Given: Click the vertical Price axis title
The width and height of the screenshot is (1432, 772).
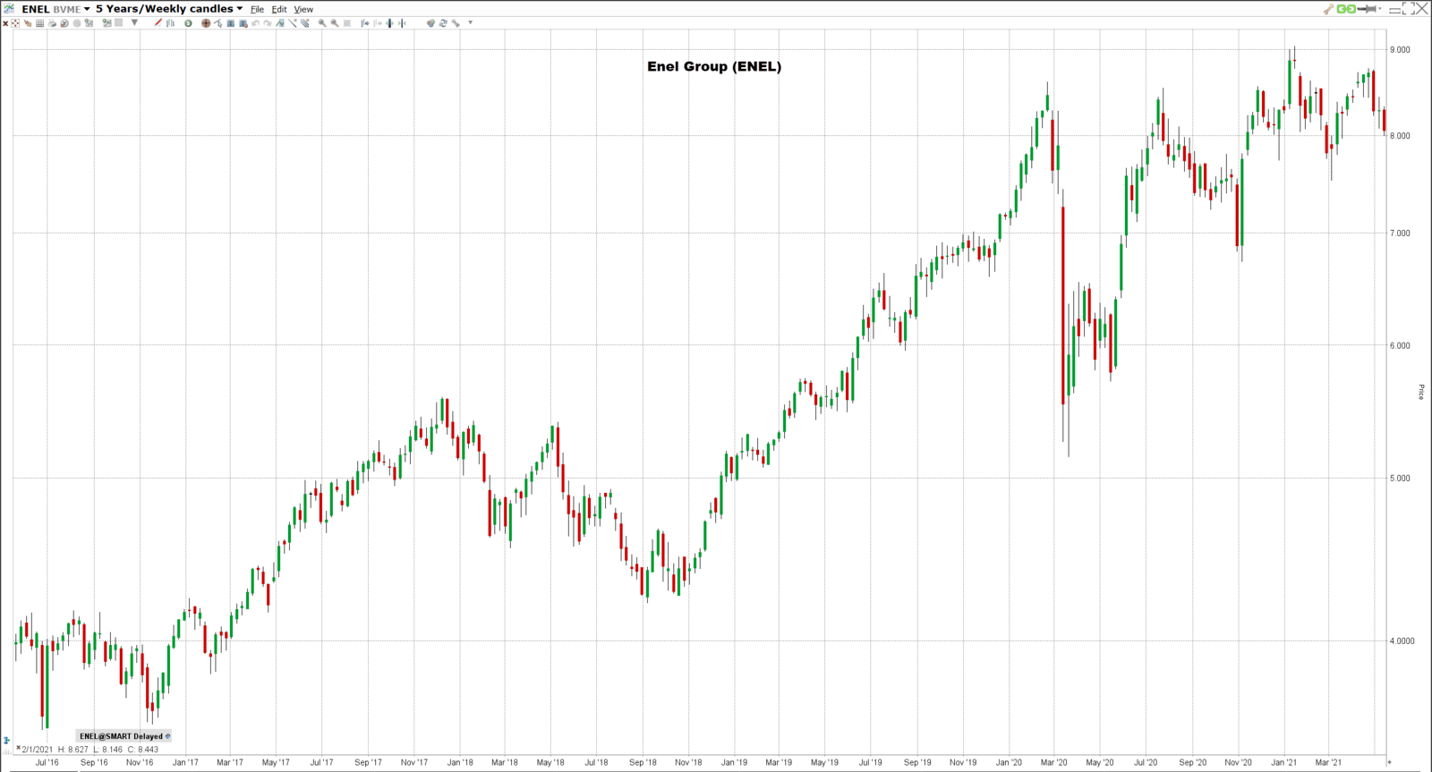Looking at the screenshot, I should point(1421,392).
